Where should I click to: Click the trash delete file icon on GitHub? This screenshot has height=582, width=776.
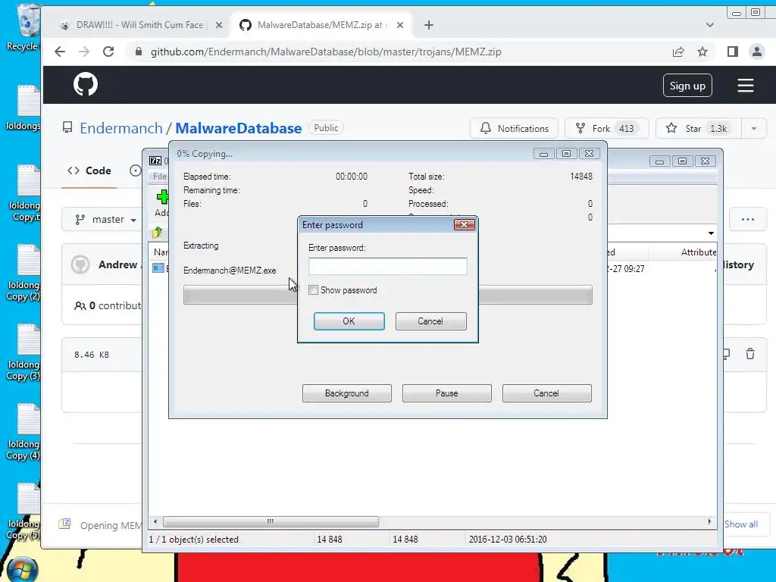point(750,354)
